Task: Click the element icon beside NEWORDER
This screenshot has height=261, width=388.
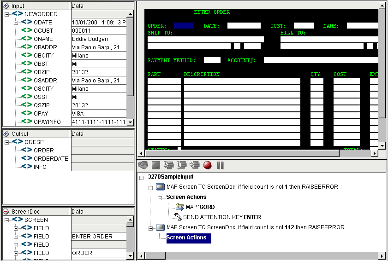Action: coord(18,14)
